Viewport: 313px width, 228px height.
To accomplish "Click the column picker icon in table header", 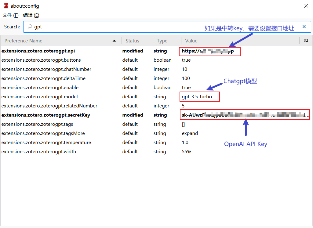I will coord(306,41).
